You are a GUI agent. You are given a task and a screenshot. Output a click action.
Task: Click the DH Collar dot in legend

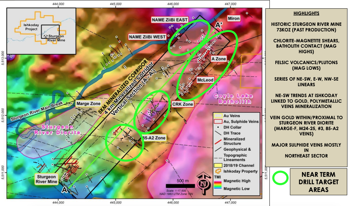(x=218, y=128)
